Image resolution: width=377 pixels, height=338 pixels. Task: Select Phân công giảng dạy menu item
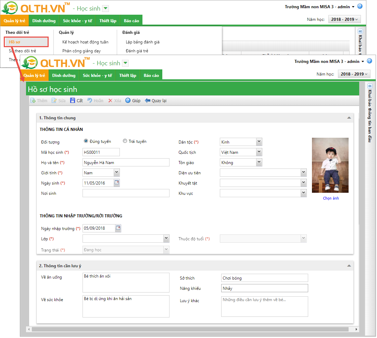pyautogui.click(x=81, y=51)
